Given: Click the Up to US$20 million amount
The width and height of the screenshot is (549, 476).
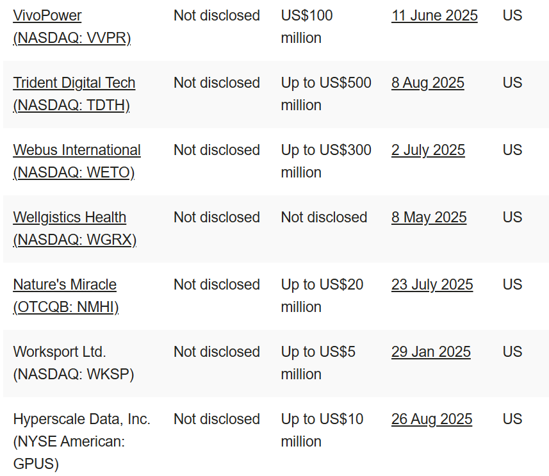Looking at the screenshot, I should (322, 296).
